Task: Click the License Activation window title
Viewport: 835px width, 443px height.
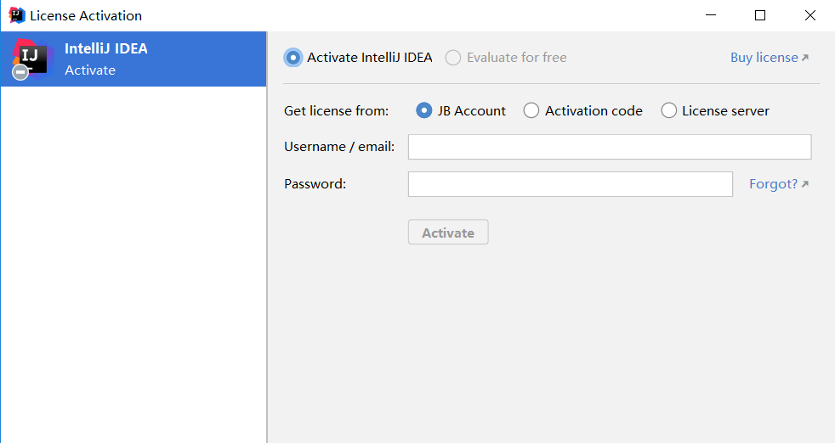Action: point(86,16)
